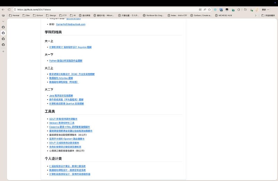
Task: Open tab actions icon left of bookmarks
Action: click(x=3, y=15)
